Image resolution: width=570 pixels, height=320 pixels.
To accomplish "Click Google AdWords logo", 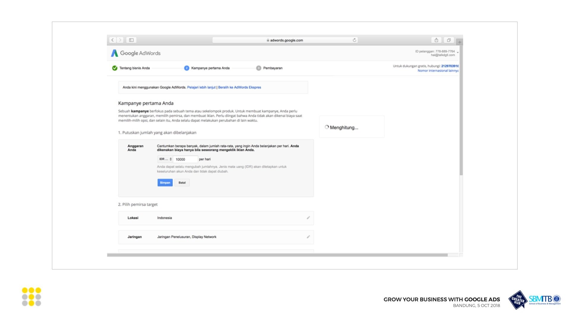I will pyautogui.click(x=136, y=53).
